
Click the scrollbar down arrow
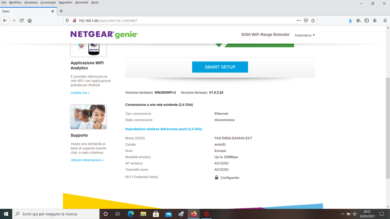point(388,206)
